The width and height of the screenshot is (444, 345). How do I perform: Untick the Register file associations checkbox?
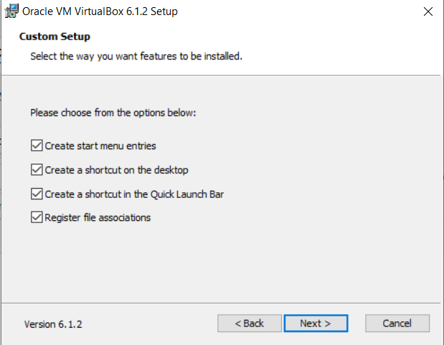(x=37, y=217)
